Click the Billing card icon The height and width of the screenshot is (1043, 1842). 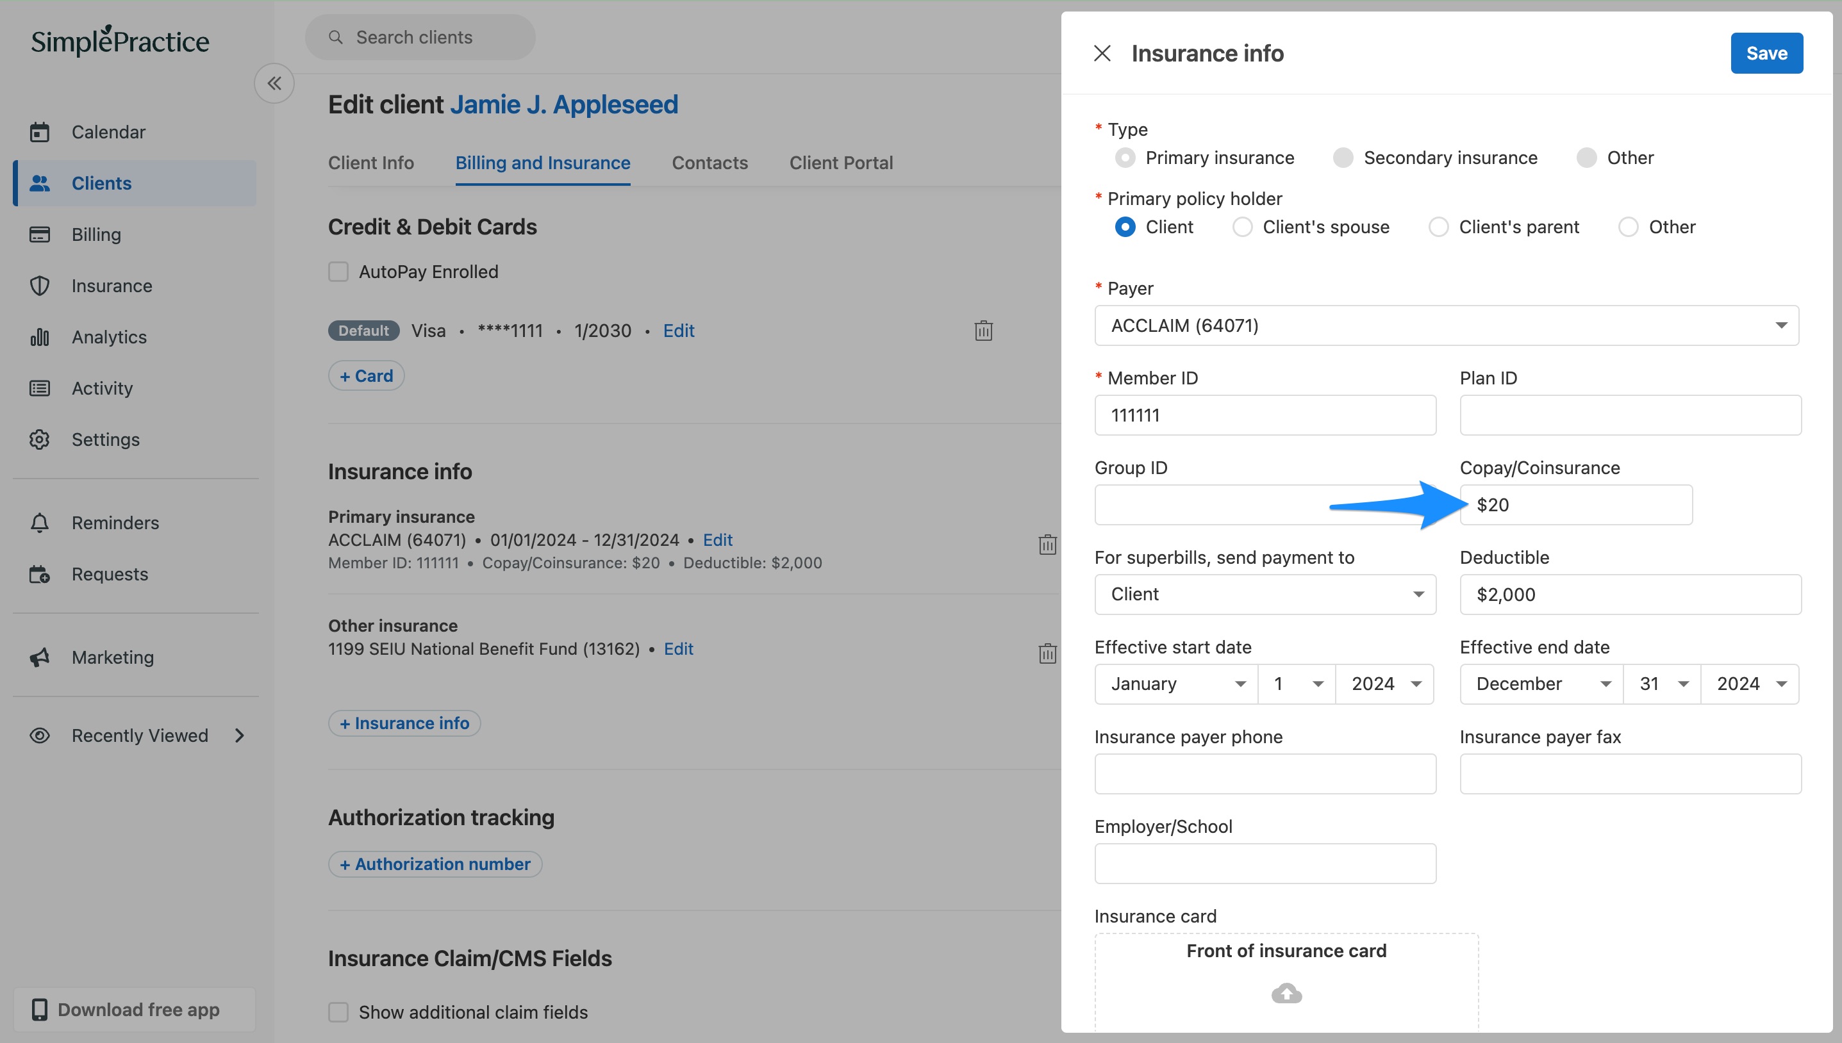39,234
